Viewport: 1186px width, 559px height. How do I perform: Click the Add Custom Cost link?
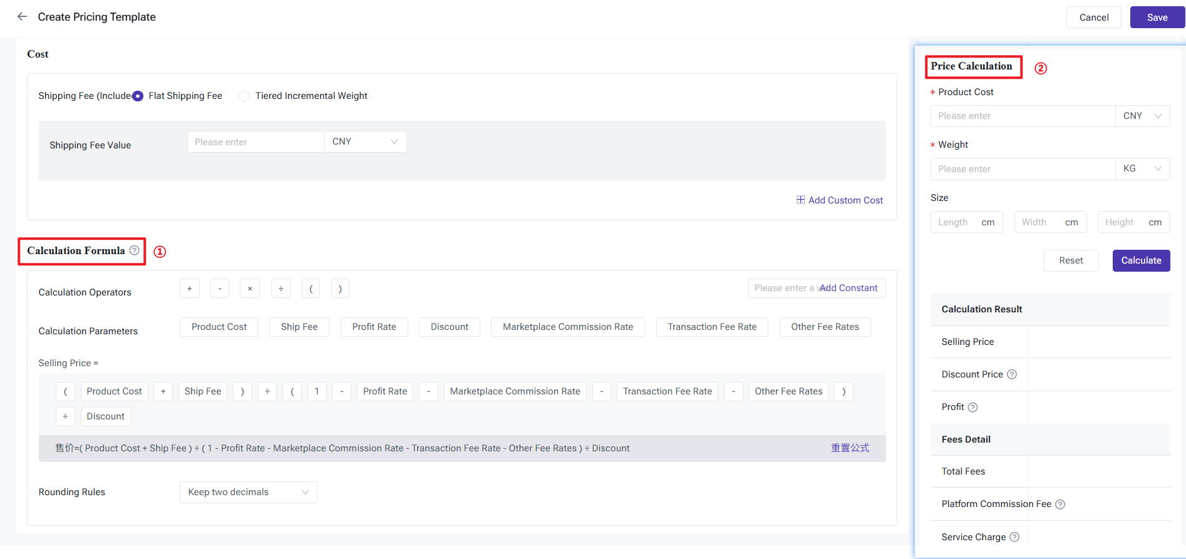[x=840, y=200]
